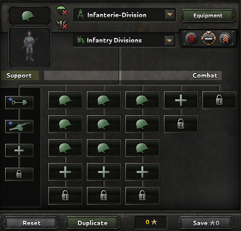Switch to the Combat tab
This screenshot has width=241, height=231.
click(205, 75)
